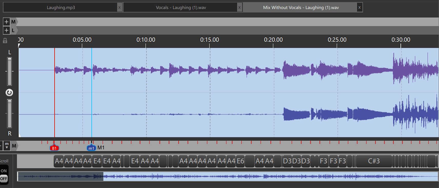This screenshot has height=188, width=439.
Task: Close the Mix Without Vocals tab
Action: 359,7
